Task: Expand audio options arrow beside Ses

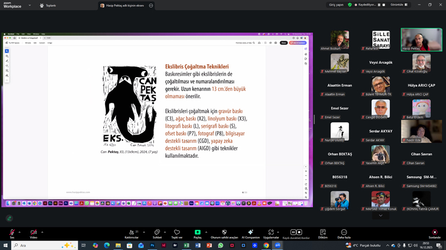Action: point(20,232)
